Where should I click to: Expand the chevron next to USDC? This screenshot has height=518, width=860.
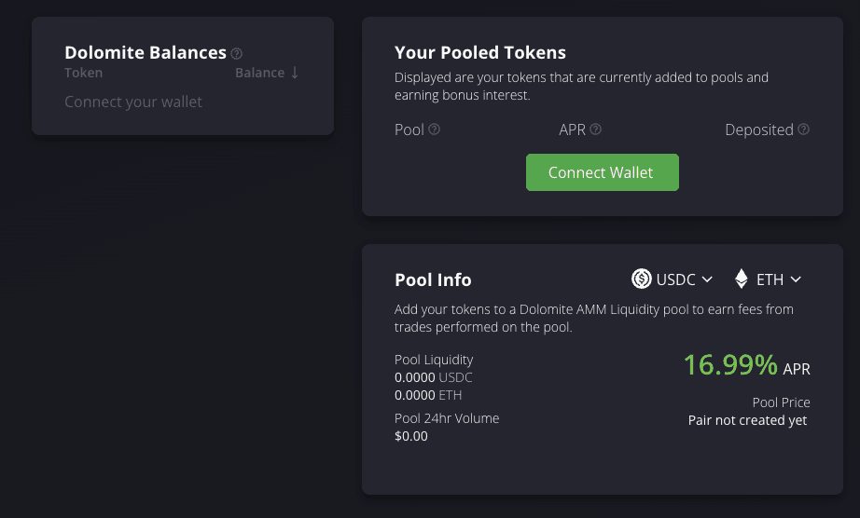point(708,279)
